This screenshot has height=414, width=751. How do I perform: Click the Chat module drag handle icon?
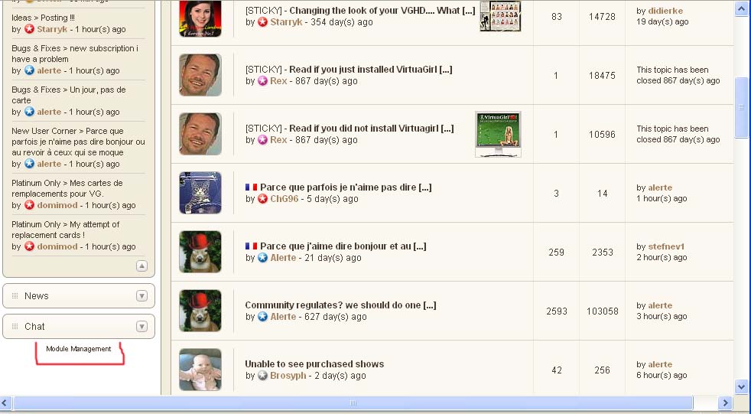(15, 326)
